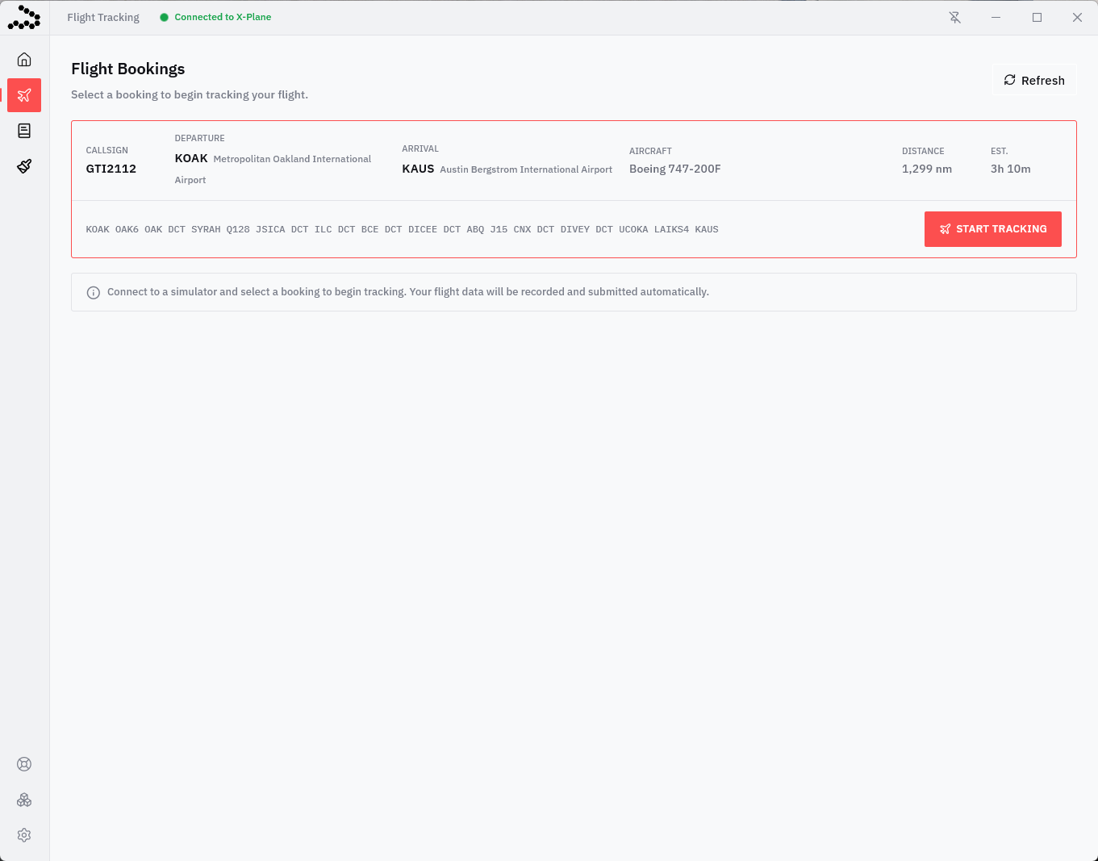The height and width of the screenshot is (861, 1098).
Task: Click 'Metropolitan Oakland International' airport name
Action: coord(292,159)
